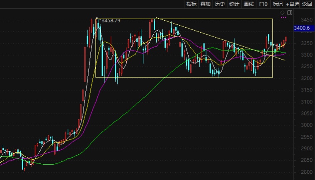The width and height of the screenshot is (315, 180).
Task: Toggle the side panel layout icon
Action: [x=290, y=13]
